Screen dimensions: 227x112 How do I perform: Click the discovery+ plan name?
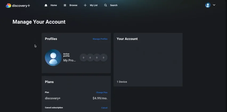coord(53,98)
